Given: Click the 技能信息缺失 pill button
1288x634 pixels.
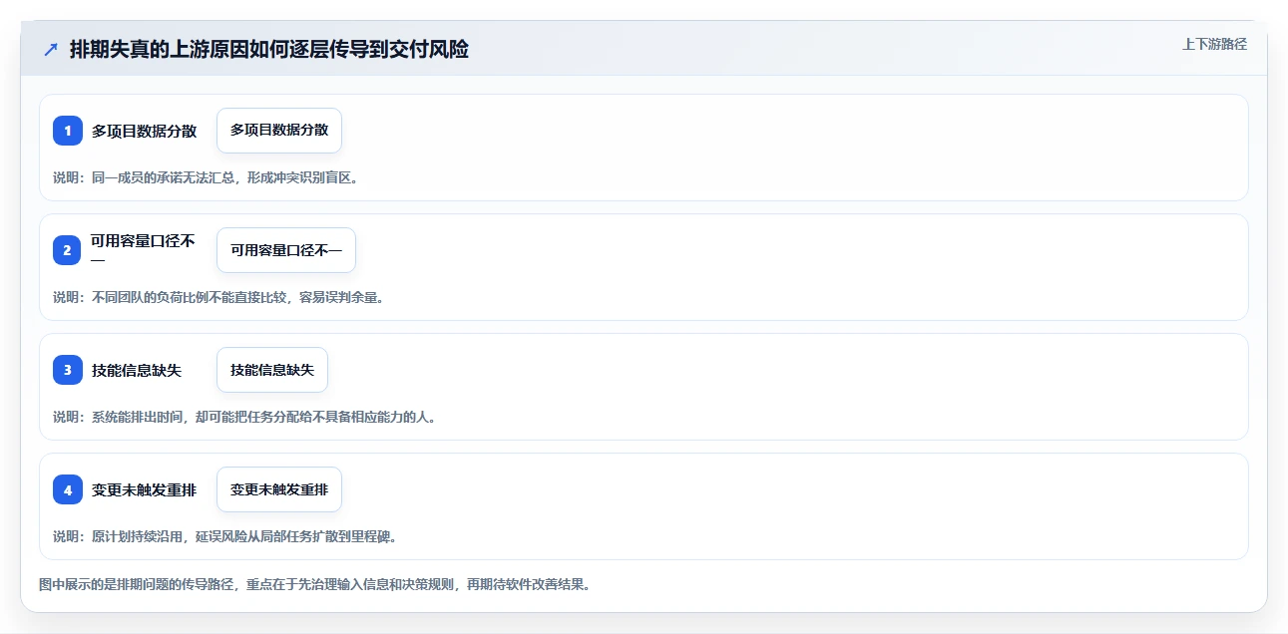Looking at the screenshot, I should 272,370.
